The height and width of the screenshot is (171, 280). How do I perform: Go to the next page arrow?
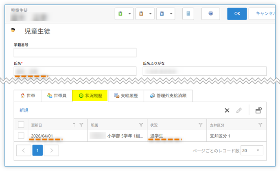pos(51,151)
